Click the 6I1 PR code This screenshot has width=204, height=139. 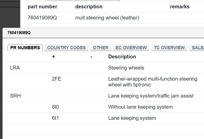(x=55, y=118)
